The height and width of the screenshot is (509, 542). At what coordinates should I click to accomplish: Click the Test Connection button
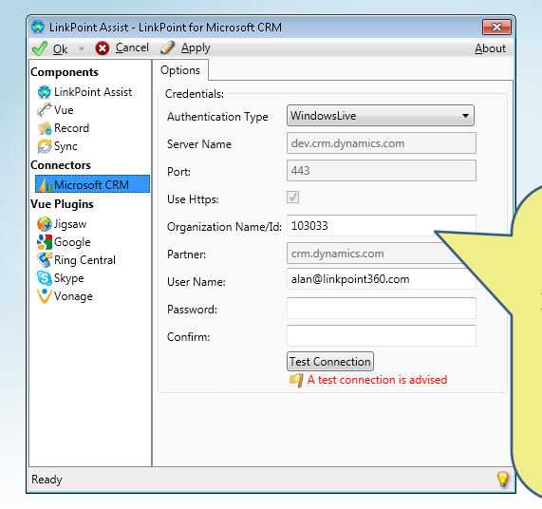330,362
